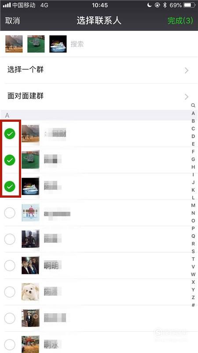Tap the landscape avatar in the selection bar
Viewport: 198px width, 353px height.
(14, 44)
